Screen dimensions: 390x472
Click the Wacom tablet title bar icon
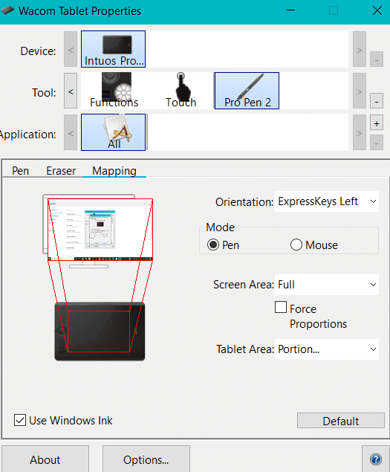tap(7, 11)
